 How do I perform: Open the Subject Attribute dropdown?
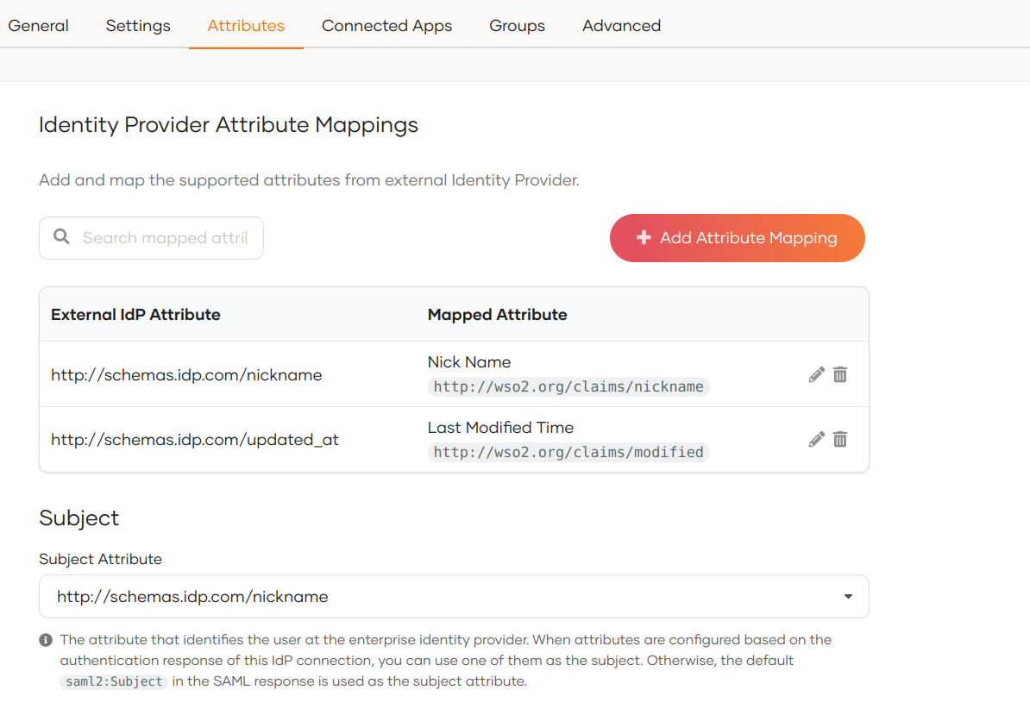click(454, 597)
